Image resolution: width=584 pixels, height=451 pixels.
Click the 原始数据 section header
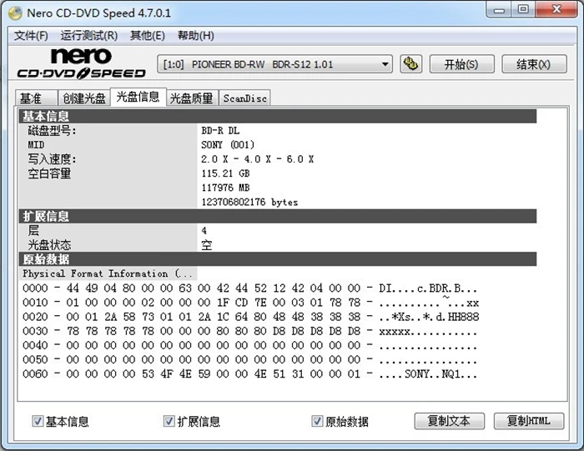coord(278,259)
